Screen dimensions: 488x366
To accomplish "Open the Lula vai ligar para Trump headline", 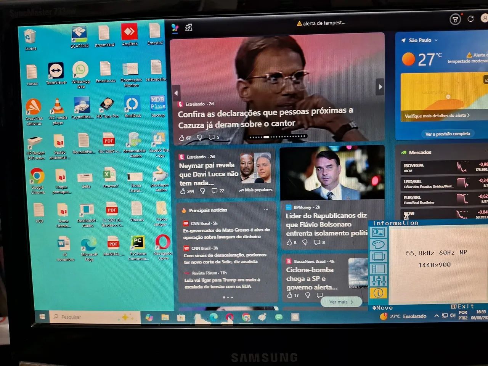I will 222,283.
